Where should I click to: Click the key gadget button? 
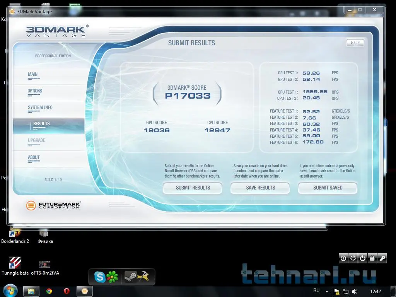pyautogui.click(x=382, y=258)
